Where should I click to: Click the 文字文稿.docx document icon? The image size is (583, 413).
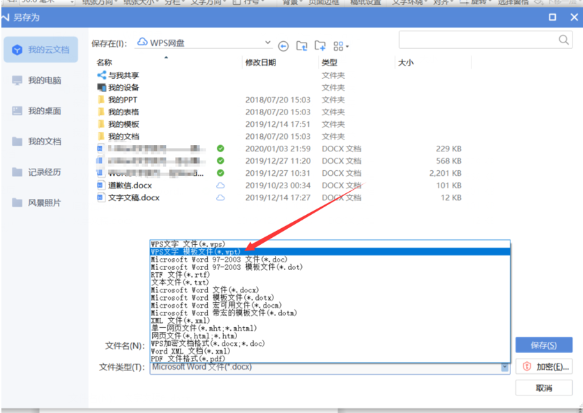click(x=100, y=197)
